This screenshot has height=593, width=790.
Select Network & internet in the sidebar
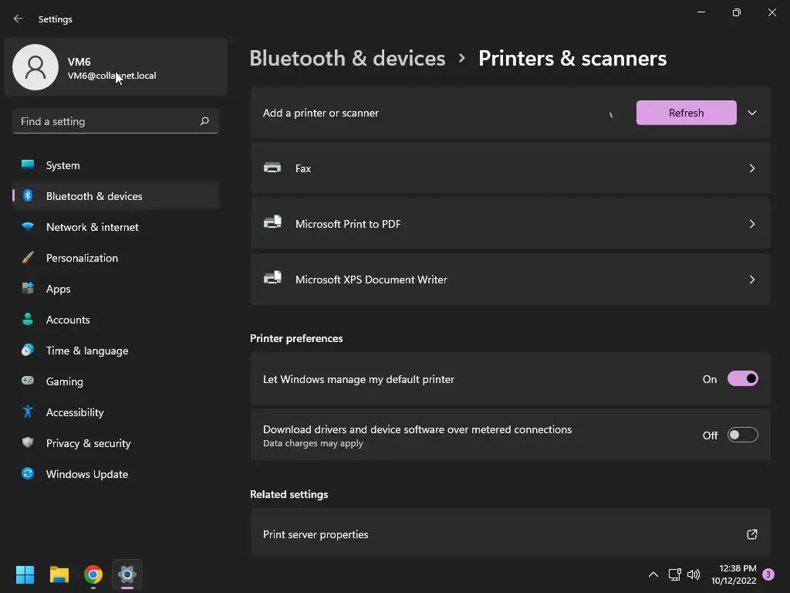[x=93, y=227]
